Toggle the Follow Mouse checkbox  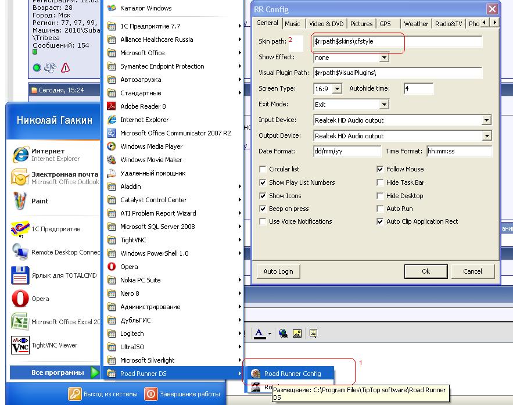(x=380, y=170)
